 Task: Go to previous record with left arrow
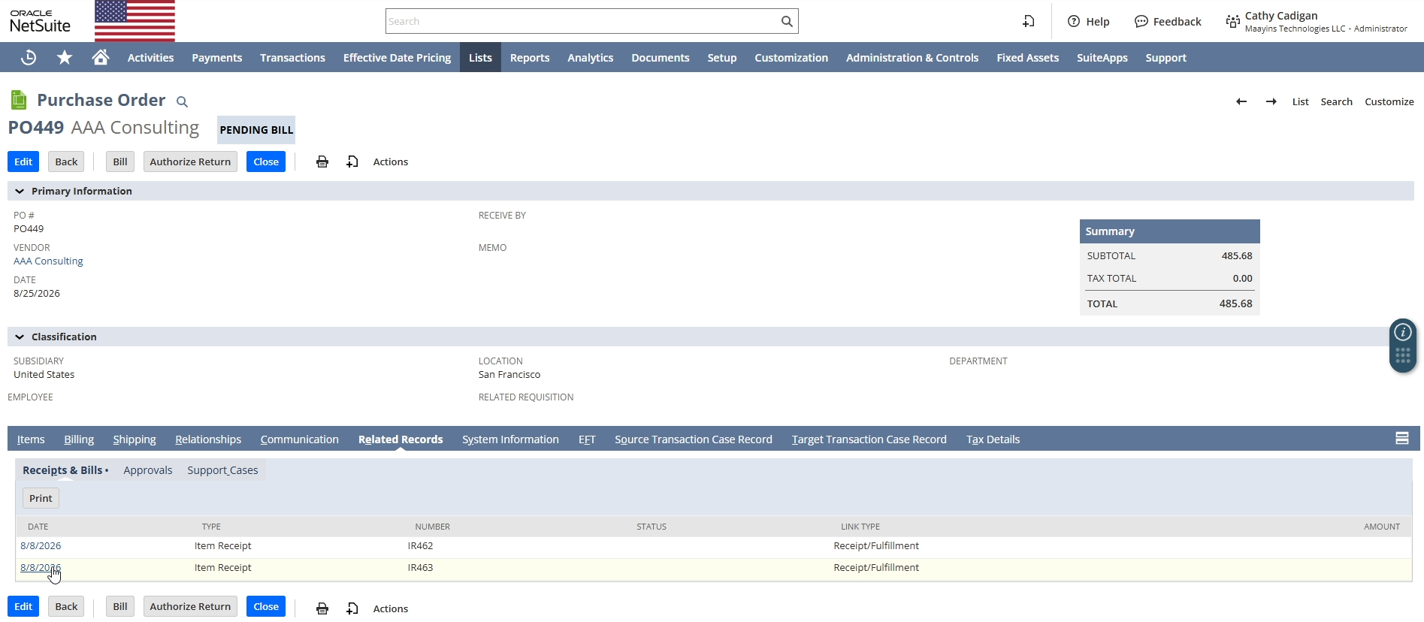point(1241,101)
